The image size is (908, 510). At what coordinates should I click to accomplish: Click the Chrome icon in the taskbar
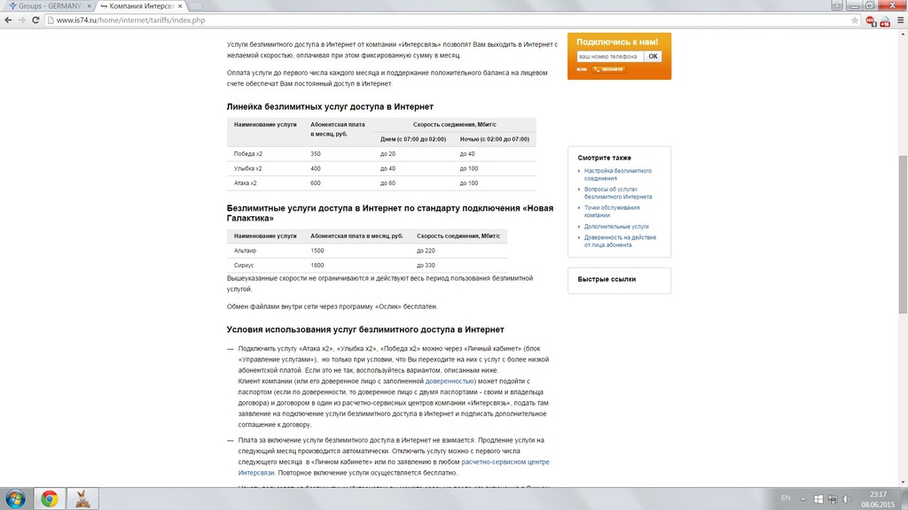tap(50, 498)
